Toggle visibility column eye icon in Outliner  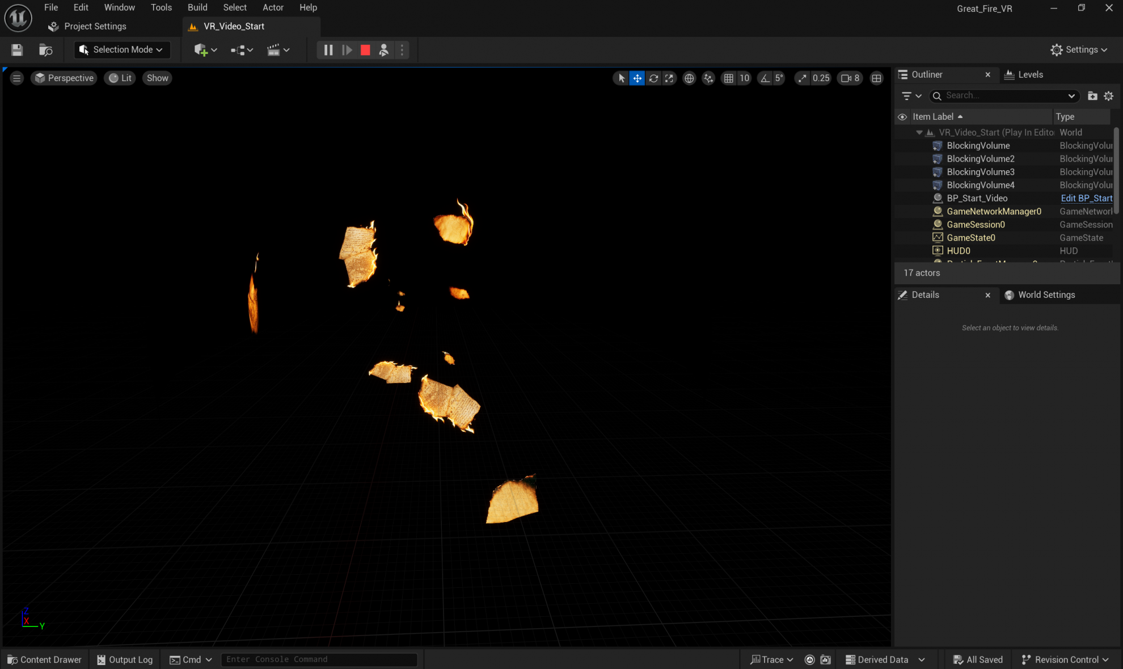tap(902, 117)
